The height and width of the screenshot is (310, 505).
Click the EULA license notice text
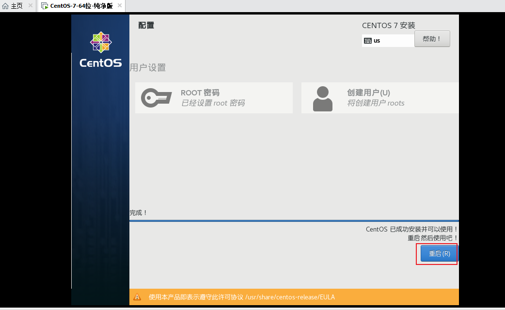[x=241, y=297]
